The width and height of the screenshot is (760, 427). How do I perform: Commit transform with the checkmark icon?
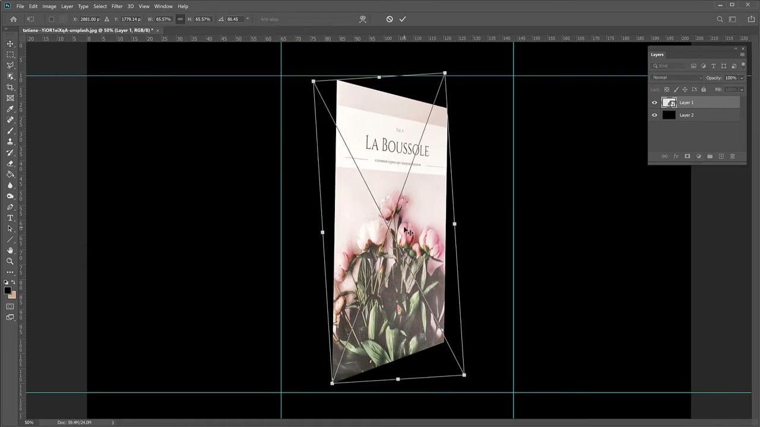(403, 19)
